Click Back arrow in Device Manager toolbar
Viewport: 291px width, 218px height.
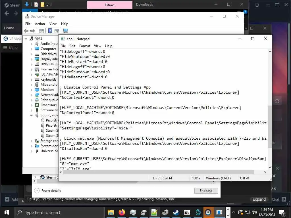click(x=26, y=31)
